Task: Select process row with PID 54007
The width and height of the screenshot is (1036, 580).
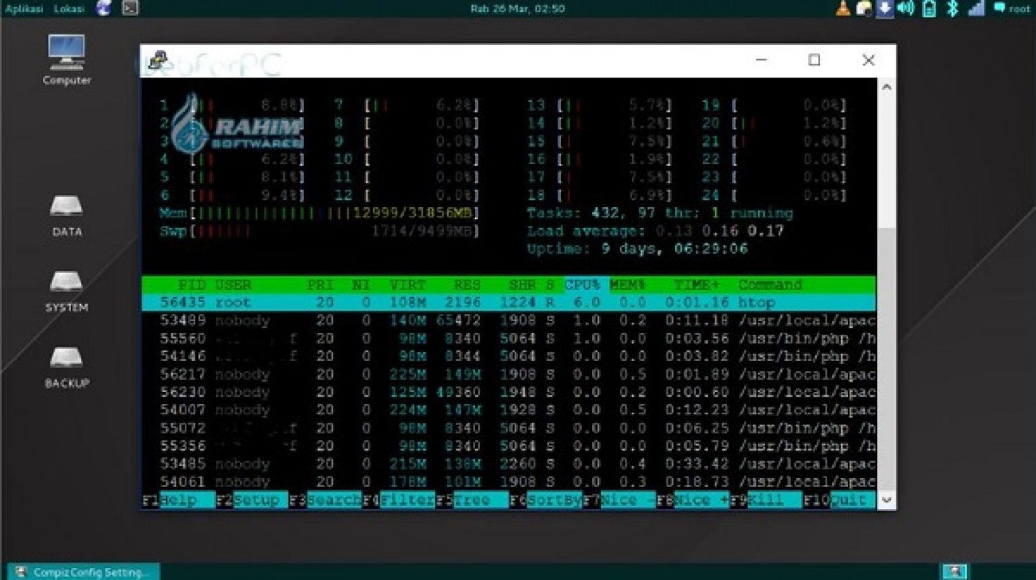Action: [509, 410]
